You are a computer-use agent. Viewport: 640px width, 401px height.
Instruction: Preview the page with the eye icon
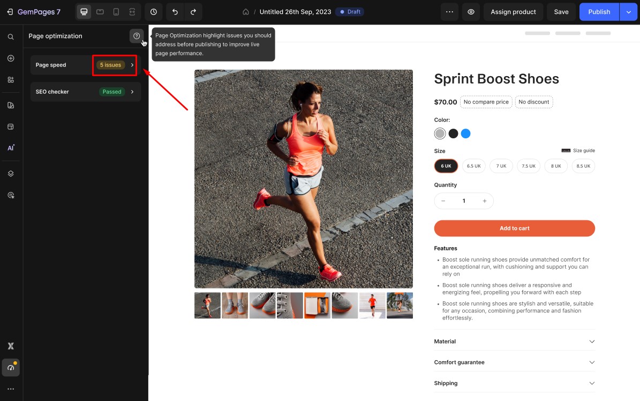471,11
